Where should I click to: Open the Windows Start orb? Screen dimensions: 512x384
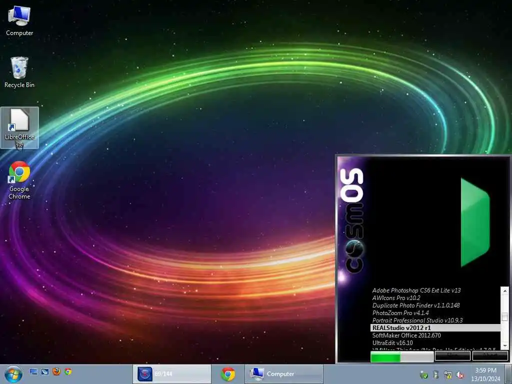click(13, 374)
